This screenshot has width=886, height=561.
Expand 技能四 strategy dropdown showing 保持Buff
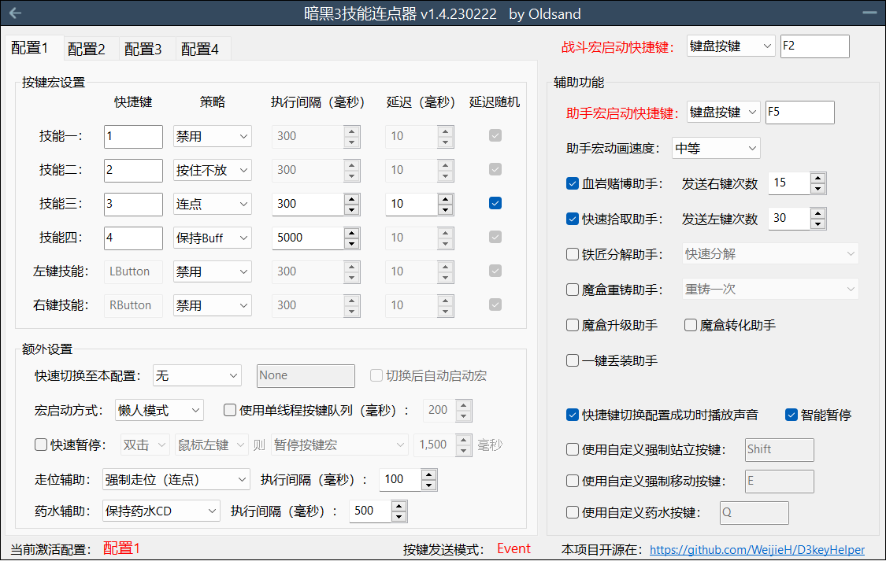pyautogui.click(x=213, y=238)
